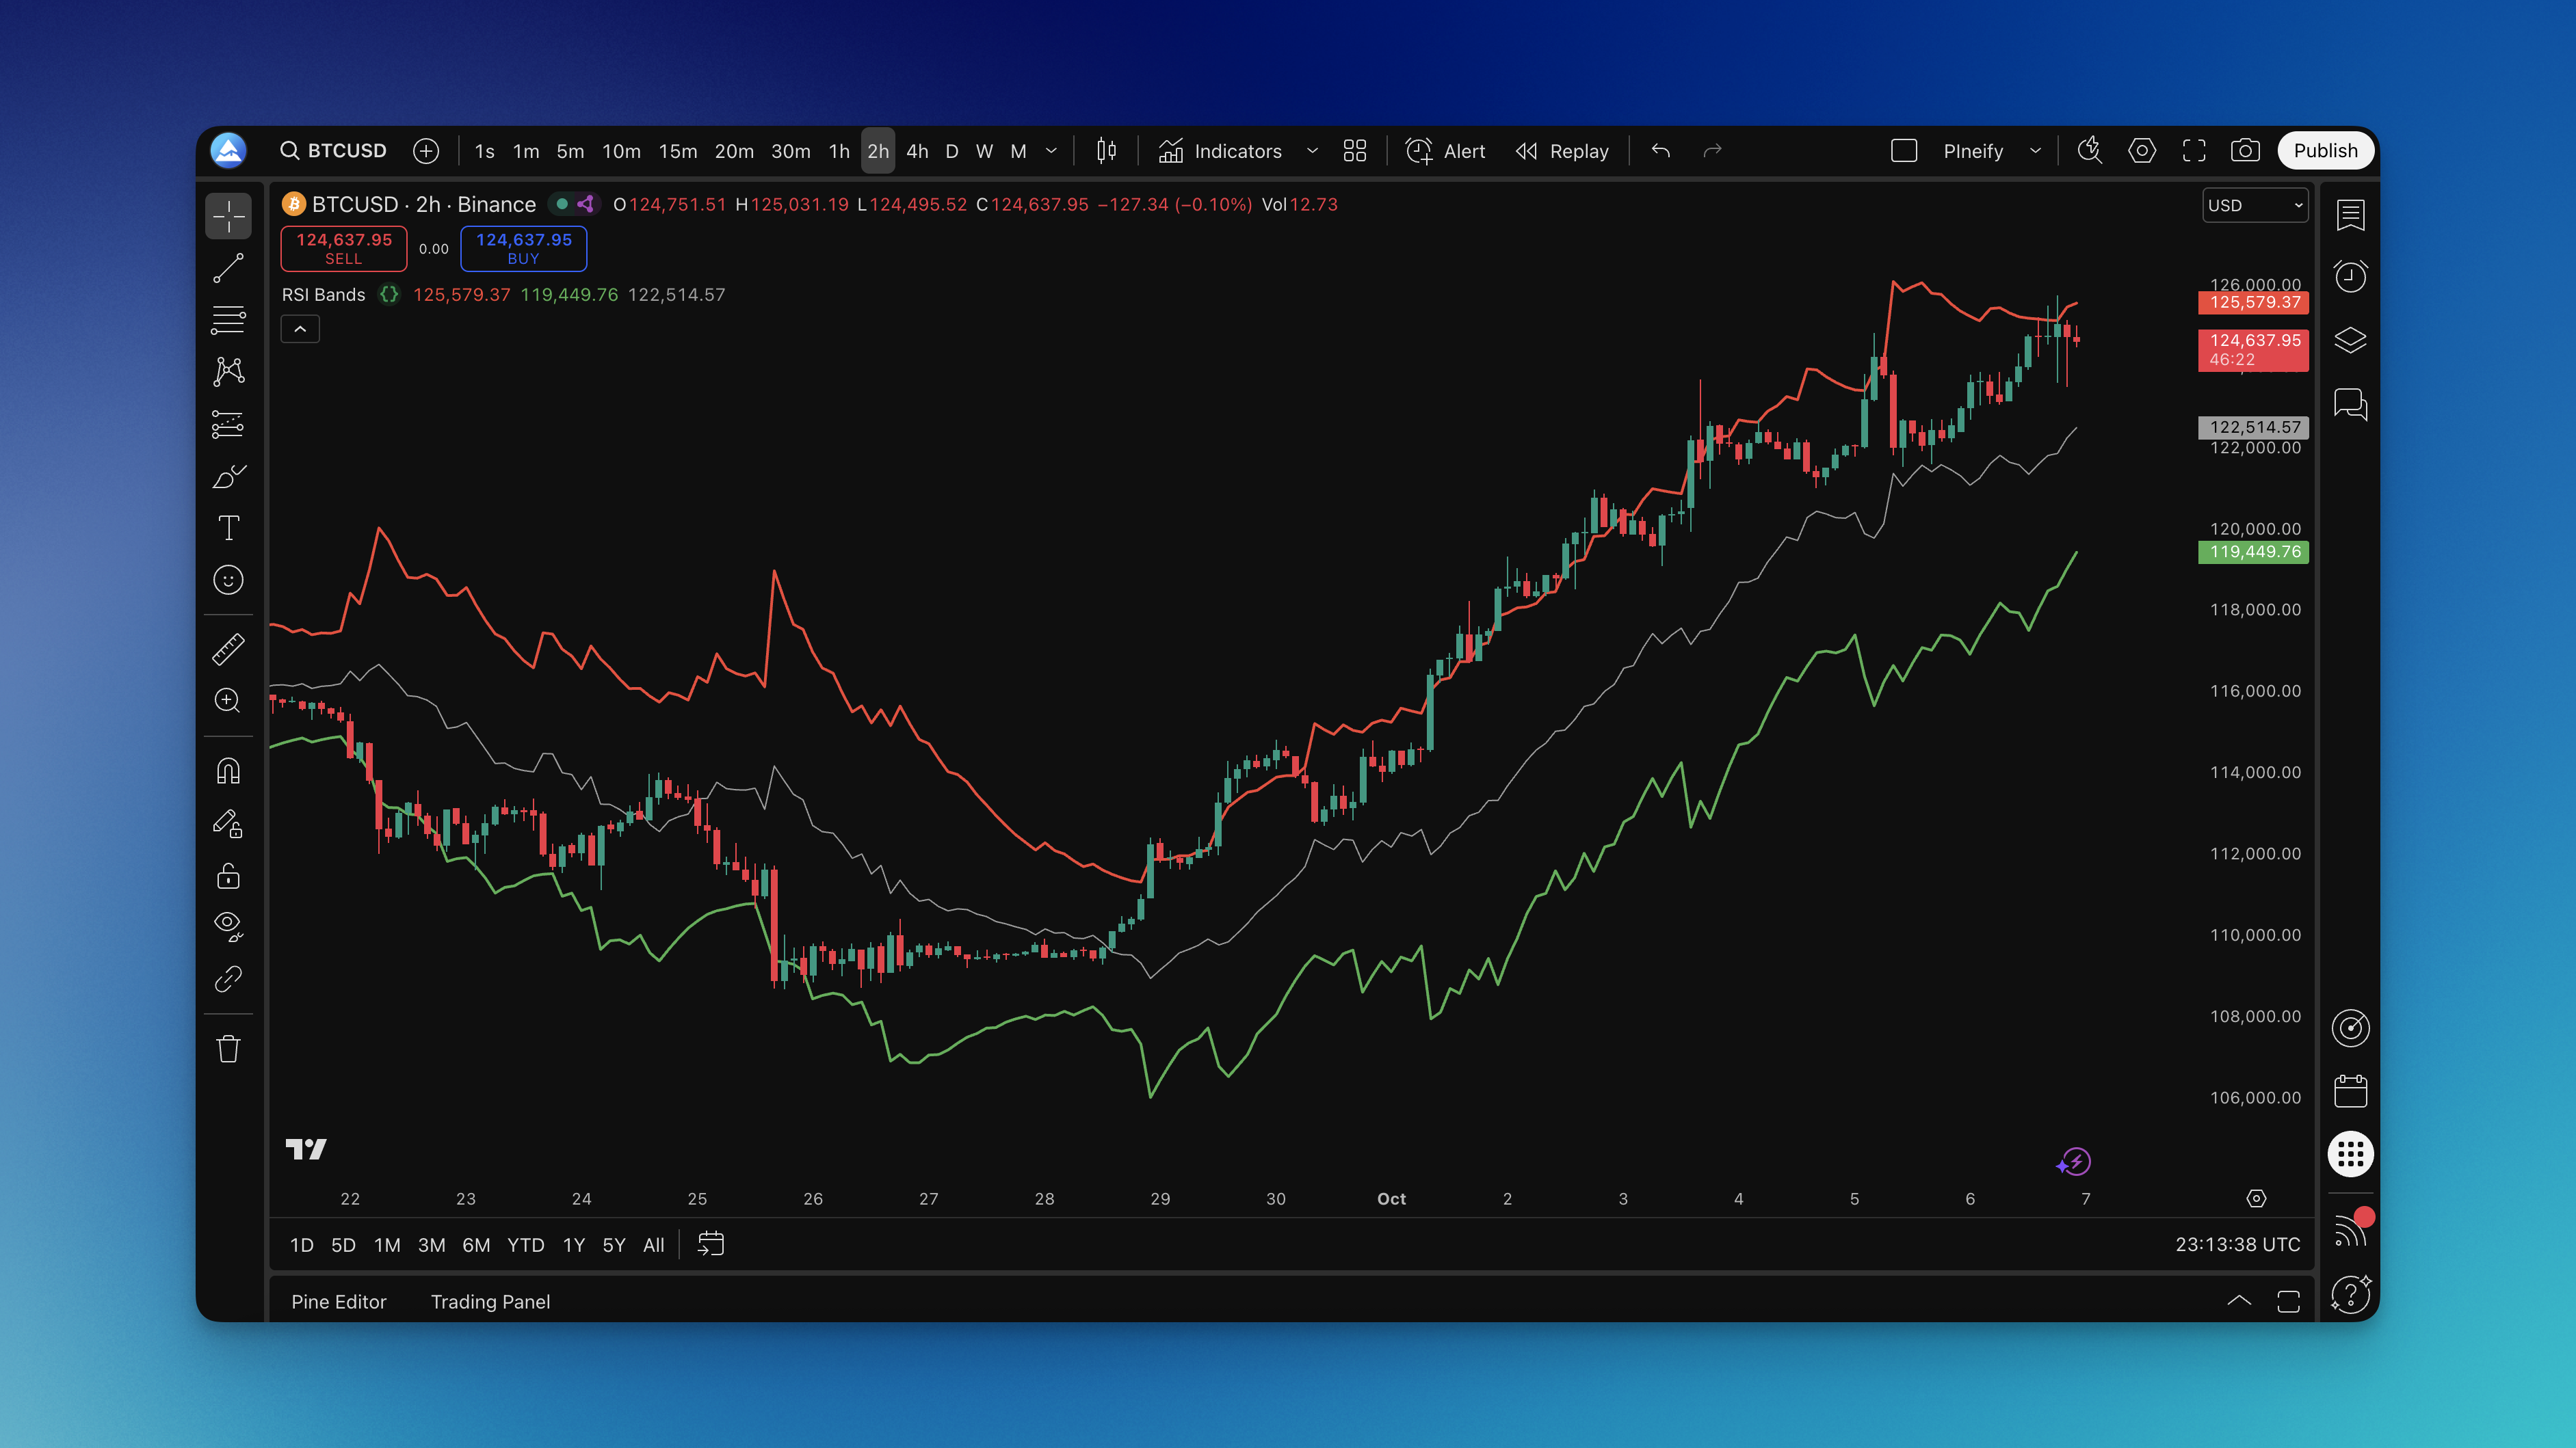Screen dimensions: 2576x1448
Task: Select the trend line drawing tool
Action: click(x=228, y=268)
